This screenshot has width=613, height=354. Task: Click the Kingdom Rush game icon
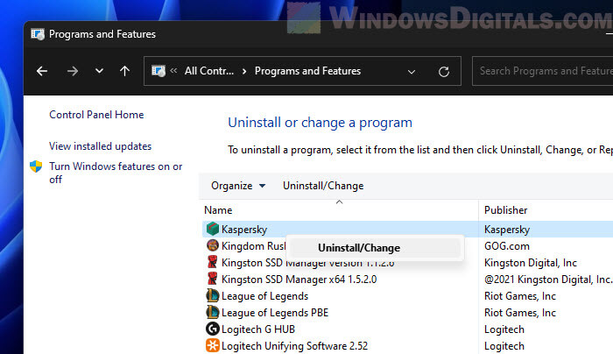213,245
